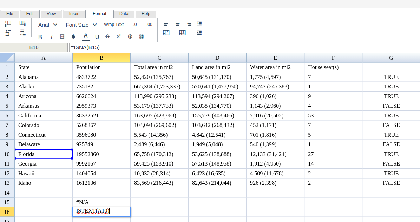Open the Arial font family dropdown
420x222 pixels.
point(48,25)
